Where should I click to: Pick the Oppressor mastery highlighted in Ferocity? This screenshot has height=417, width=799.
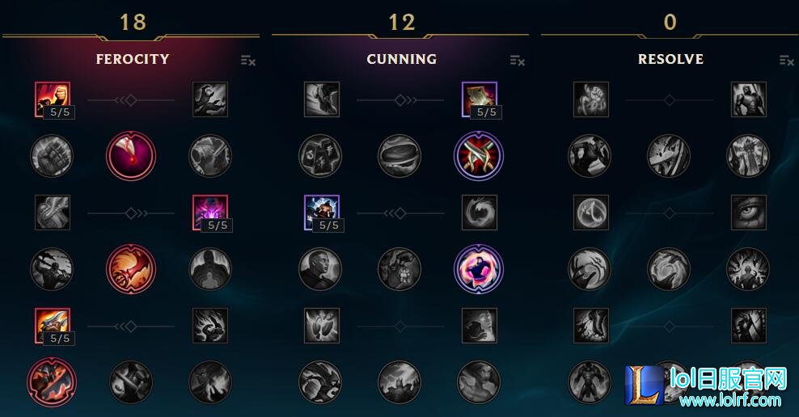[131, 269]
